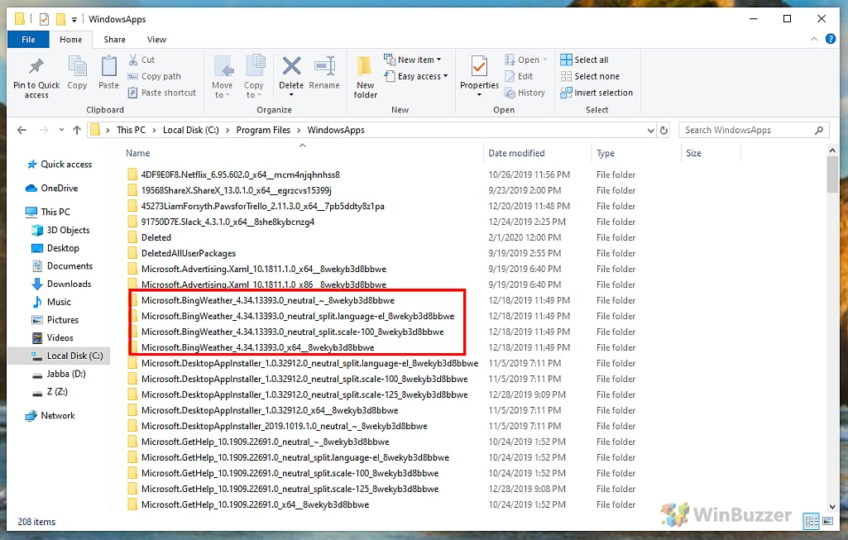Viewport: 848px width, 540px height.
Task: Click the Cut scissors item
Action: tap(141, 60)
